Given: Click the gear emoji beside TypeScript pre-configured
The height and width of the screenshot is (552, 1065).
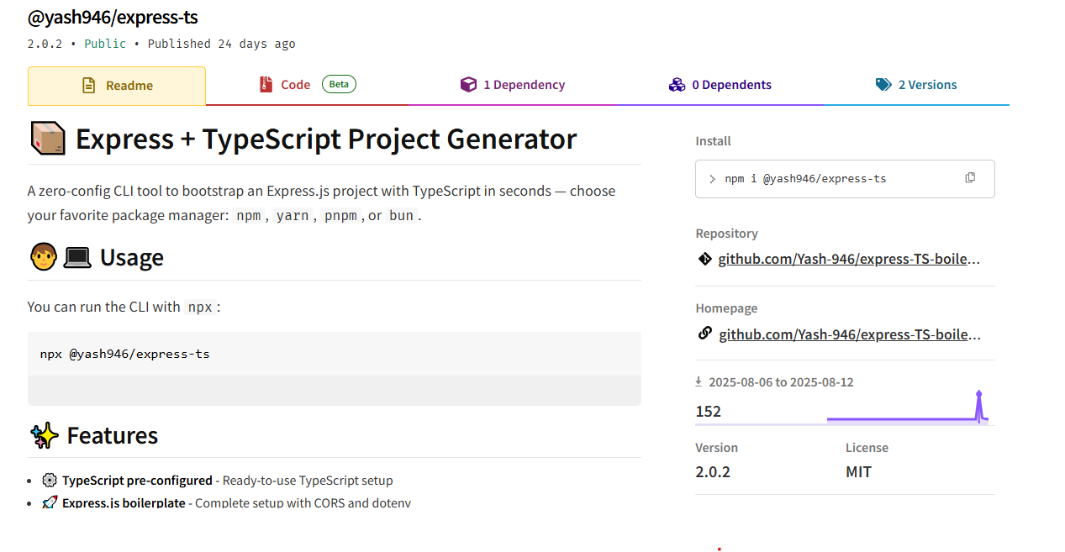Looking at the screenshot, I should [x=50, y=481].
